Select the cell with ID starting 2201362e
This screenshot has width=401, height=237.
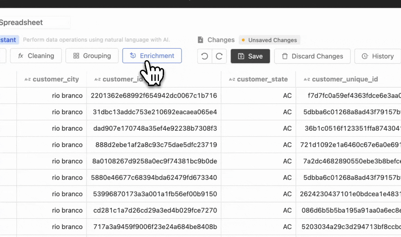click(x=154, y=96)
